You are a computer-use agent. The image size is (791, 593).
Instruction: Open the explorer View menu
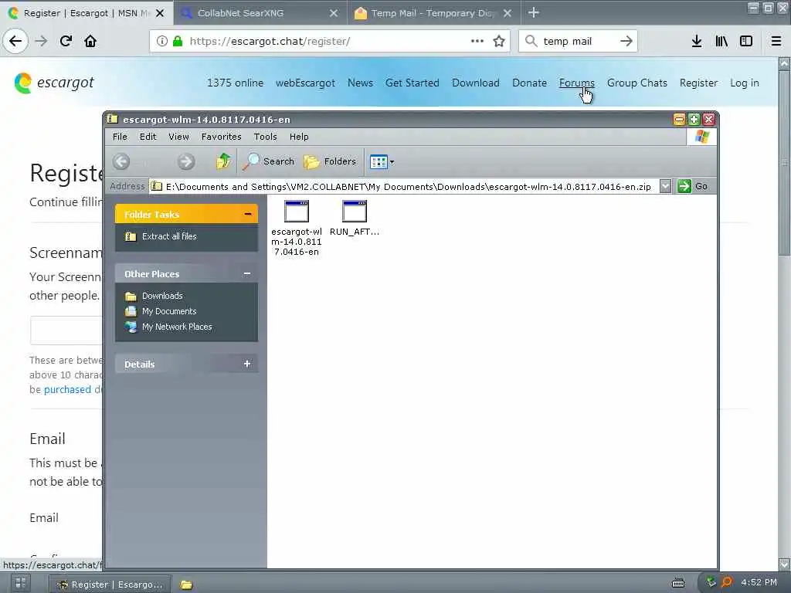point(178,137)
